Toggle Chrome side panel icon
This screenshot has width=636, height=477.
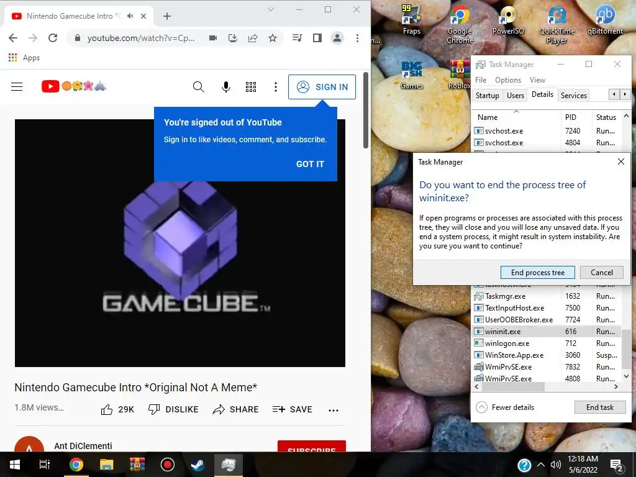pos(317,38)
